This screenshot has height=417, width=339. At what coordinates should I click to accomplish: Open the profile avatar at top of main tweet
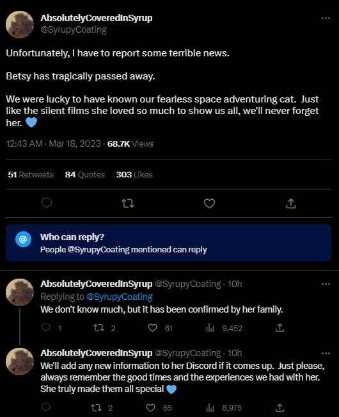click(20, 24)
